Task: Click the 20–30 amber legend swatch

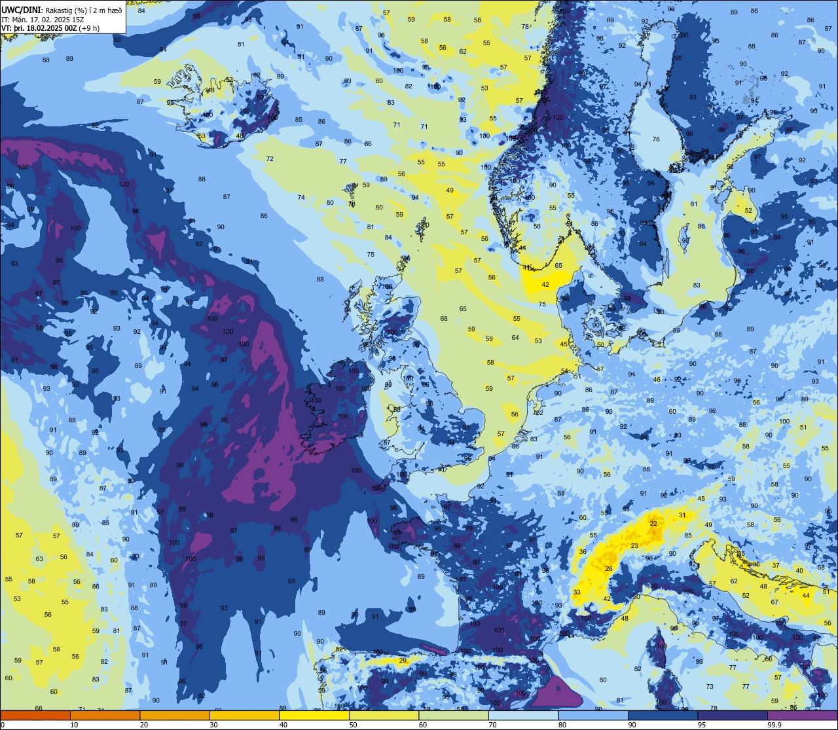Action: (175, 716)
